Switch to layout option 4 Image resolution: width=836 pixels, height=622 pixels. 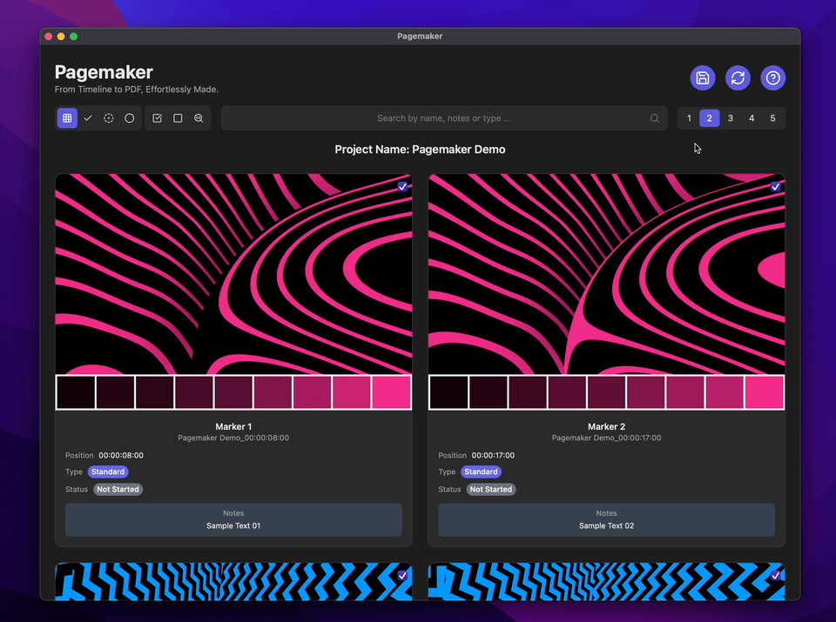click(x=752, y=118)
